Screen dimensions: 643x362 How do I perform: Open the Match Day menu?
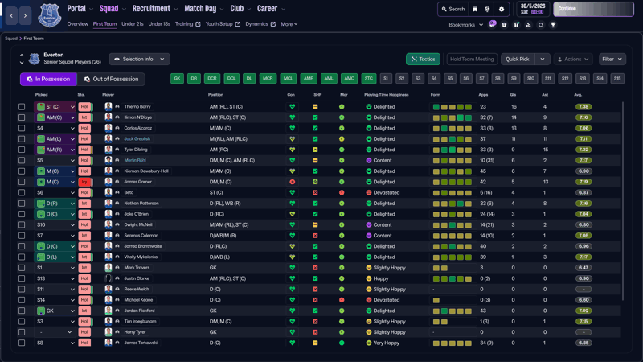(204, 9)
